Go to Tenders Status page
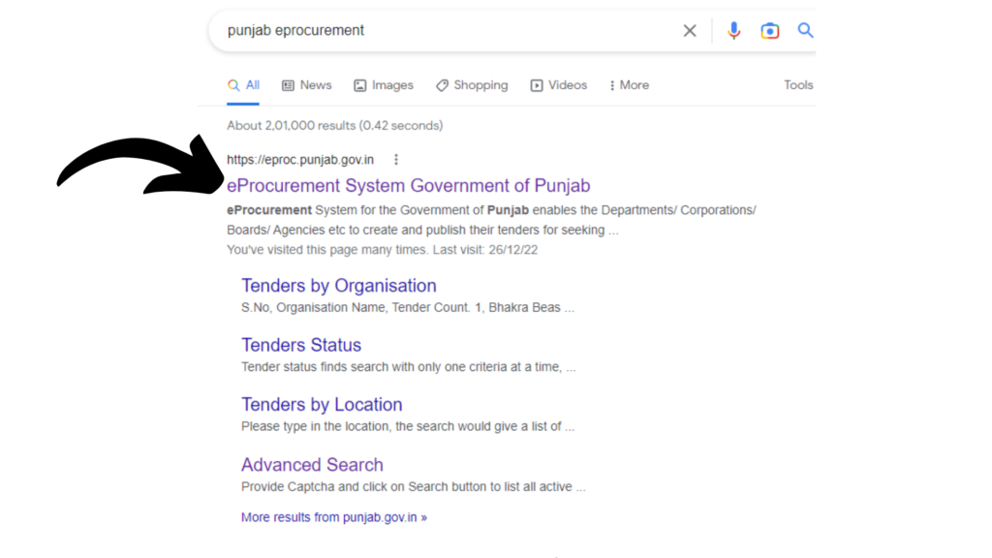This screenshot has width=992, height=558. (x=300, y=345)
